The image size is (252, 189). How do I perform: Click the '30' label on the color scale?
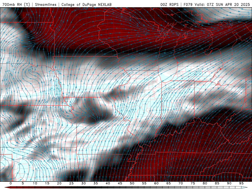83,183
